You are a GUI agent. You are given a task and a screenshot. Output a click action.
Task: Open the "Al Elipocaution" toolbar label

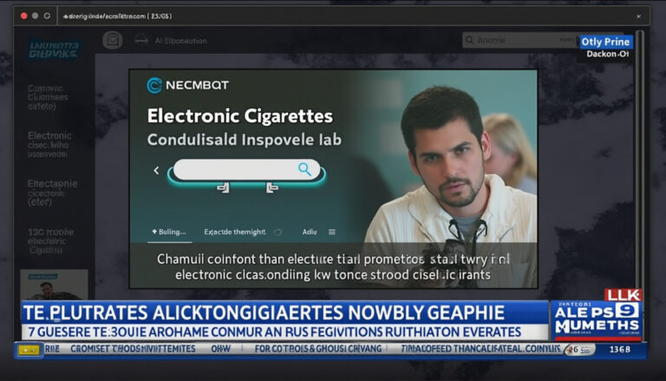tap(180, 41)
